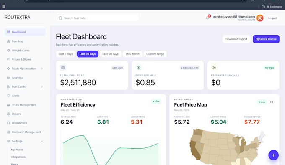Viewport: 285px width, 165px height.
Task: Click the $7.77 highest price value
Action: coord(252,122)
